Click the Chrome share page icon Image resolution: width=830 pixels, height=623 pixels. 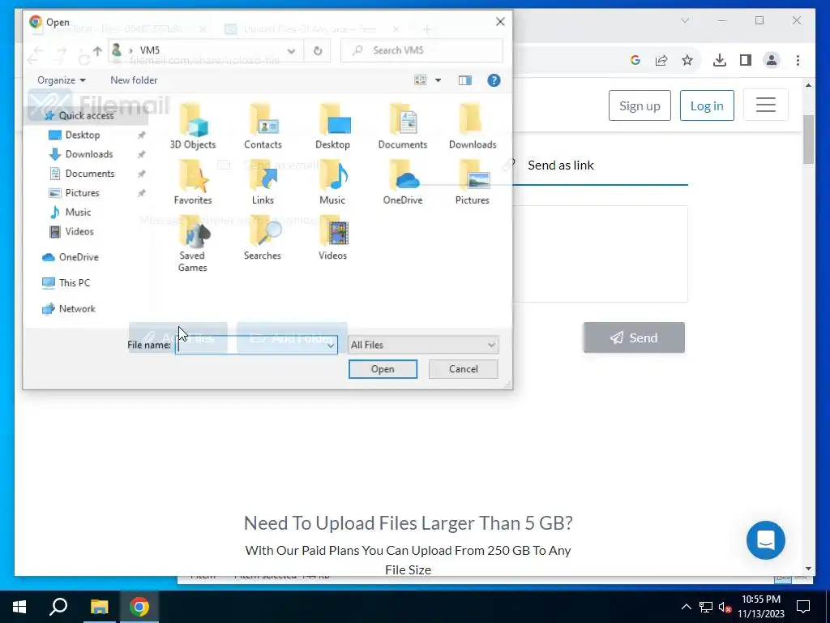tap(661, 60)
